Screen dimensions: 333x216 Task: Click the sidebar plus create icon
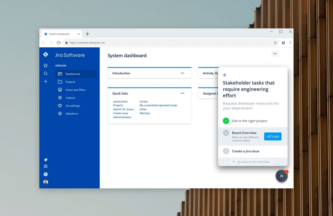point(46,81)
